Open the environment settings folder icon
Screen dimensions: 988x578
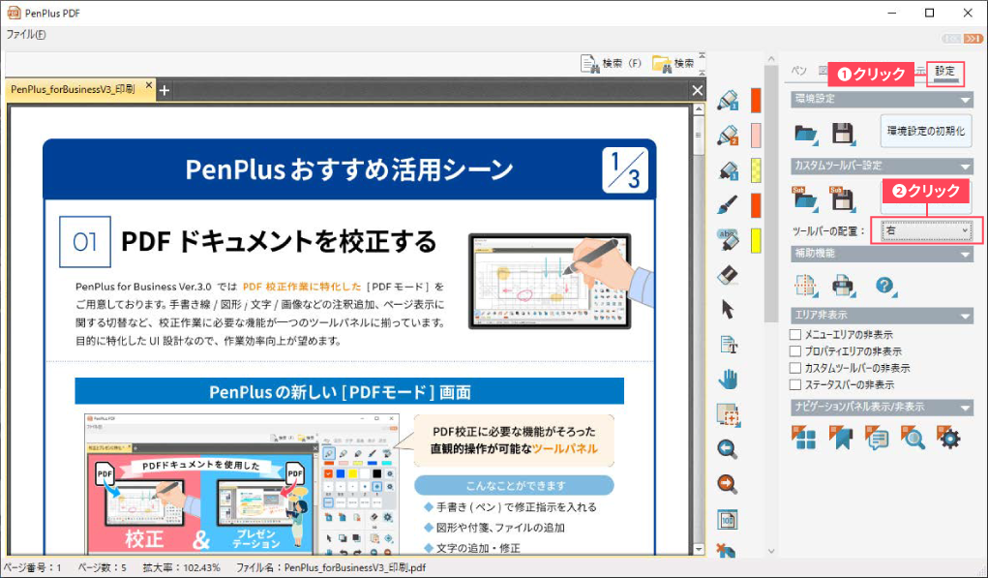[806, 133]
